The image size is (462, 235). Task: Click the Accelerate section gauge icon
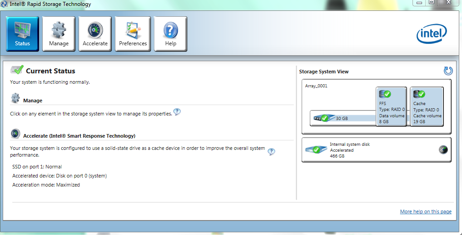tap(15, 134)
